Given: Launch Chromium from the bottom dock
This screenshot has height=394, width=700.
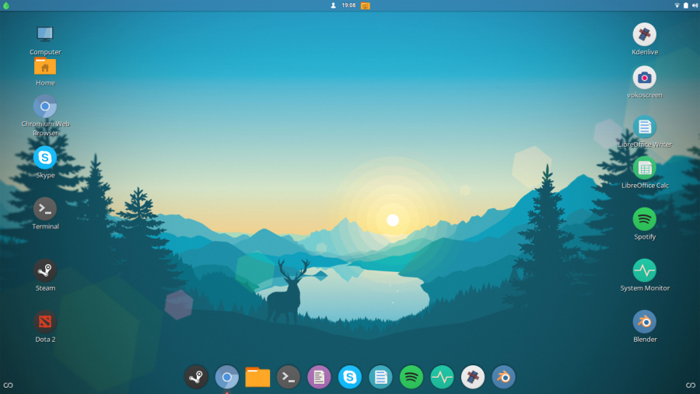Looking at the screenshot, I should click(x=227, y=377).
